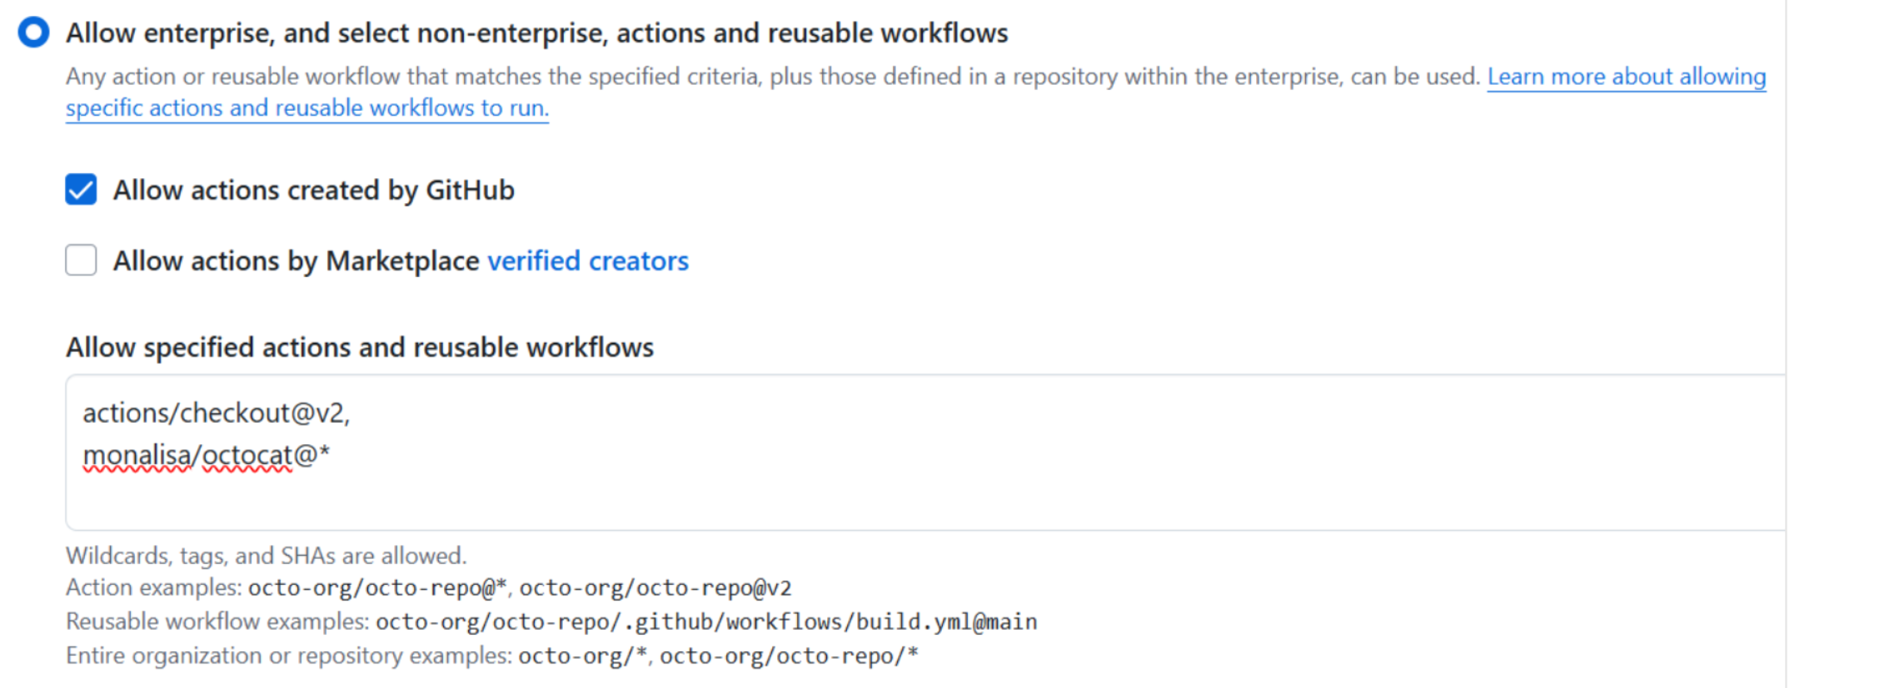Screen dimensions: 1879x688
Task: Click the 'Wildcards, tags, and SHAs are allowed' hint
Action: [267, 556]
